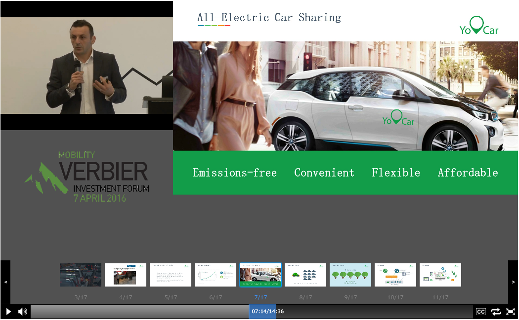This screenshot has height=320, width=519.
Task: Select slide thumbnail 11/17
Action: click(x=440, y=275)
